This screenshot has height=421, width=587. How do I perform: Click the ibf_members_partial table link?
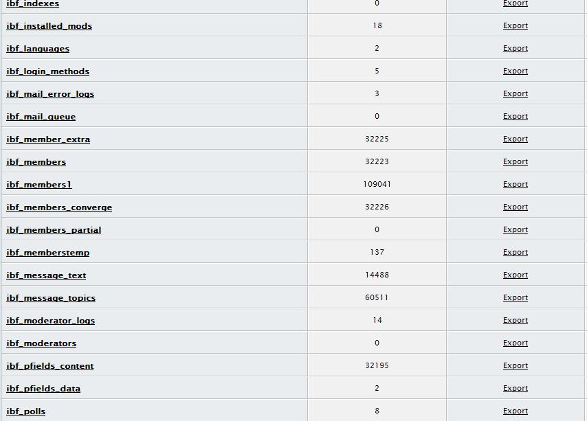click(54, 230)
